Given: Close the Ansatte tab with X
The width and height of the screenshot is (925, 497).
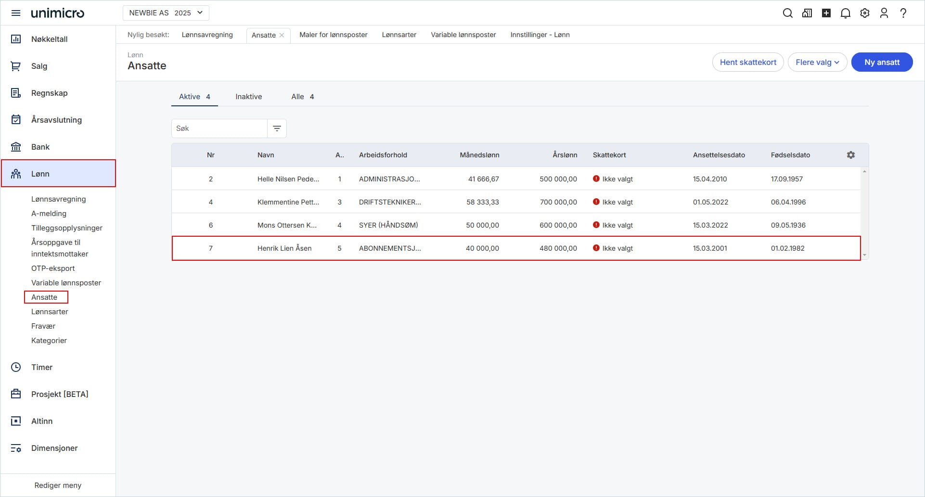Looking at the screenshot, I should click(x=282, y=35).
